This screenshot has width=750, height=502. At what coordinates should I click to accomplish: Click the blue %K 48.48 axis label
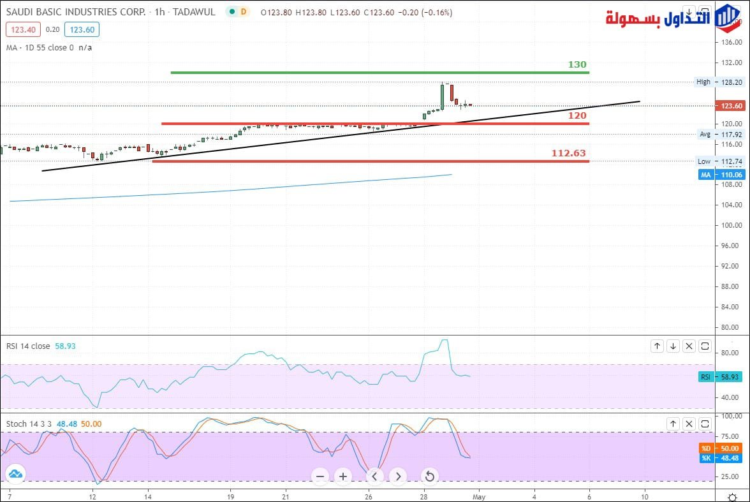click(x=721, y=458)
